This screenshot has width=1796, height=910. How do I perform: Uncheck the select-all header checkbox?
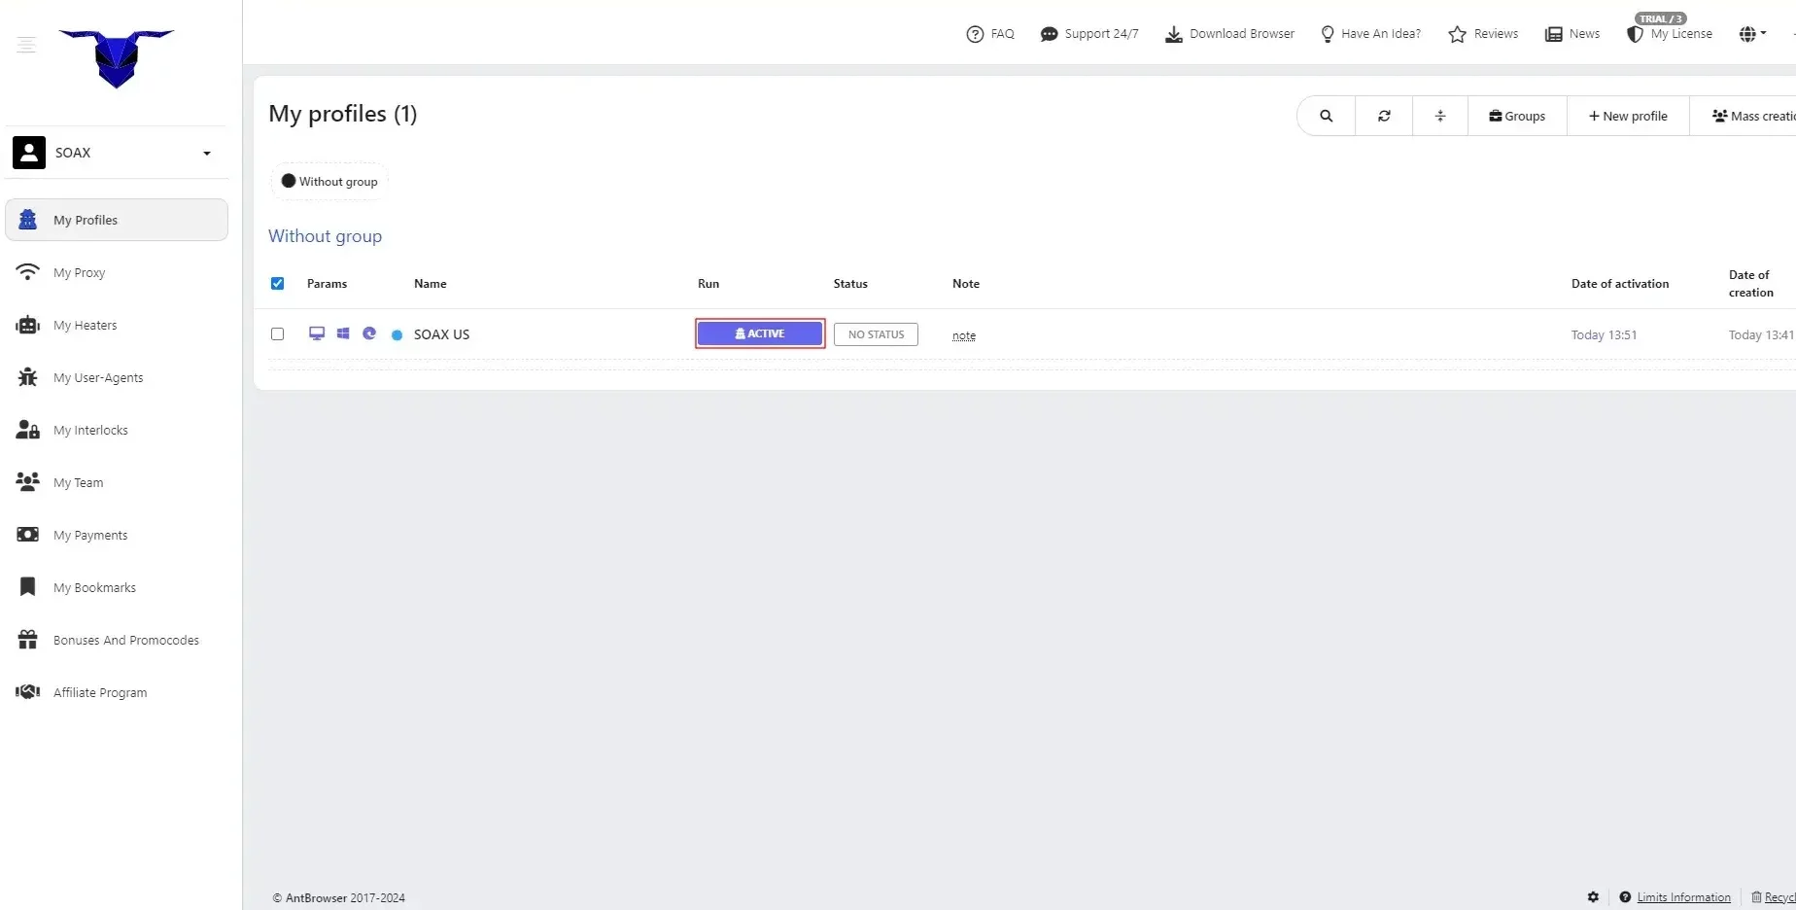[277, 284]
